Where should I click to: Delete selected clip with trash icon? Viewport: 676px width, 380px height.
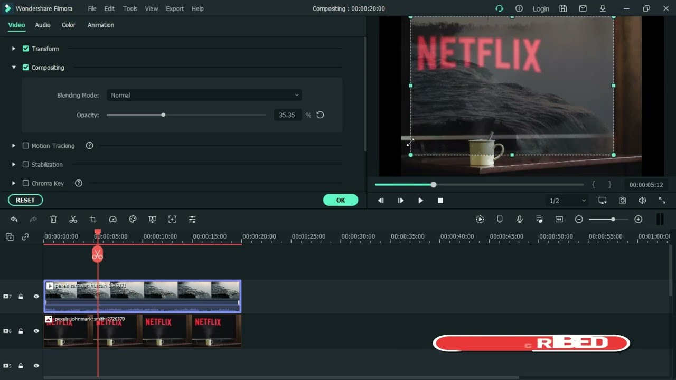coord(53,219)
